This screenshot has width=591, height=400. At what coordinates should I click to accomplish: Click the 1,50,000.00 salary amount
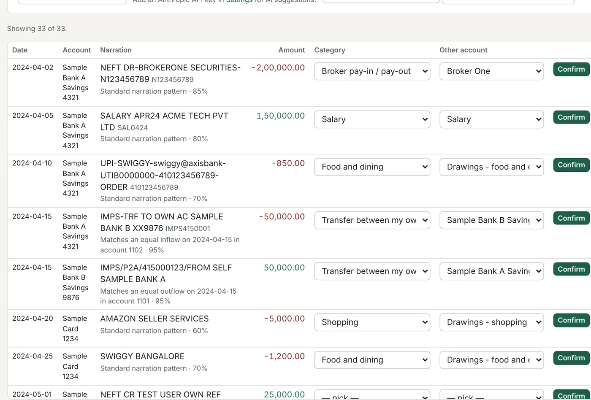(281, 116)
